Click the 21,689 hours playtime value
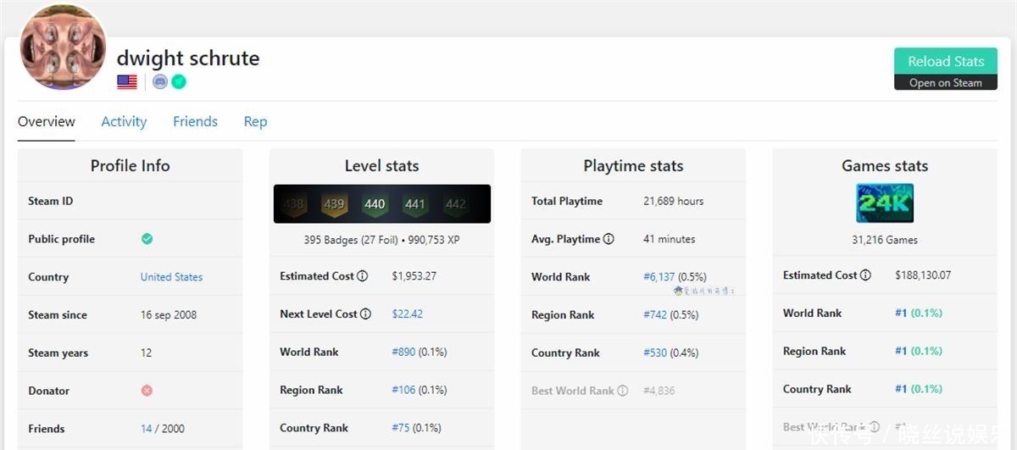This screenshot has width=1017, height=450. [673, 201]
